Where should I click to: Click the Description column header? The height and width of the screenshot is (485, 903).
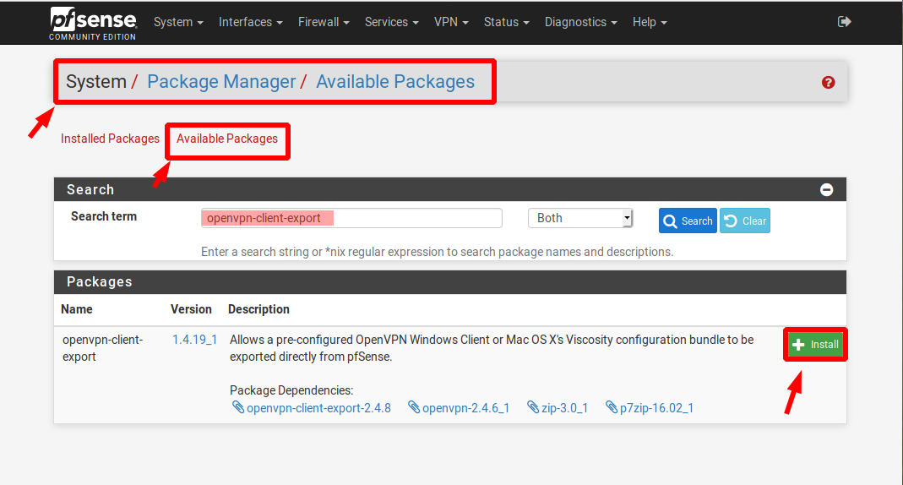point(258,309)
